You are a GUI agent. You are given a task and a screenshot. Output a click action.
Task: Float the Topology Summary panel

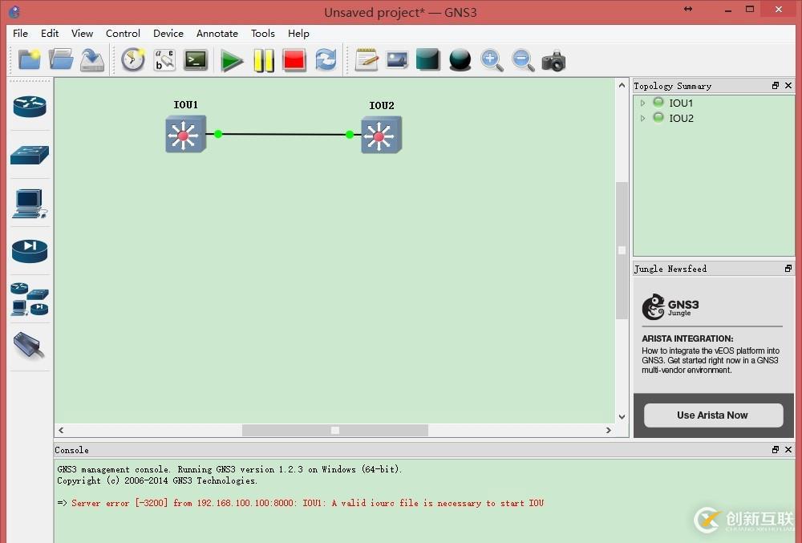776,85
